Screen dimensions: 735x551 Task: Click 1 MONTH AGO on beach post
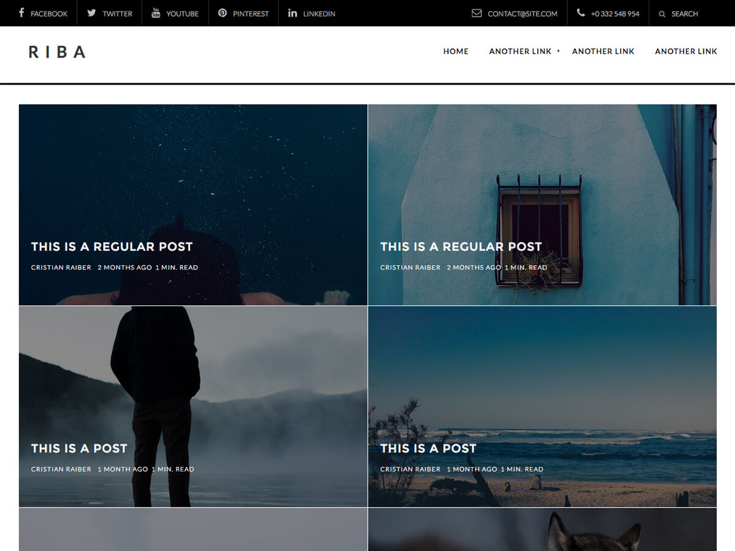472,470
